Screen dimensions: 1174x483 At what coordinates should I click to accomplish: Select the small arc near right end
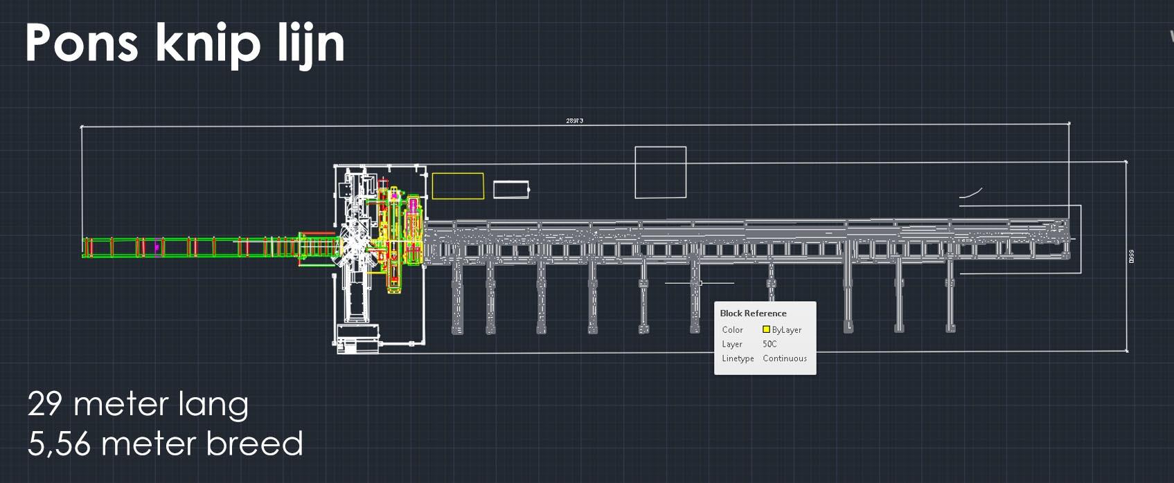[971, 192]
